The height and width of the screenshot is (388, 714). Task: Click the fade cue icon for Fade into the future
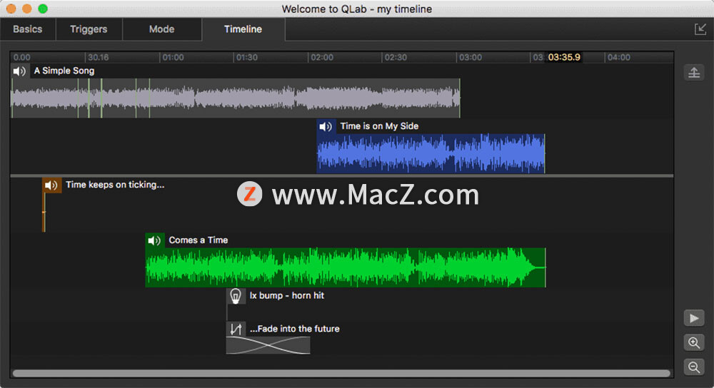236,329
